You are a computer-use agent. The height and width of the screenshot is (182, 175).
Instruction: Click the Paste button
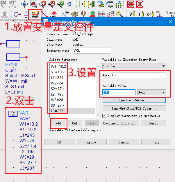click(92, 123)
